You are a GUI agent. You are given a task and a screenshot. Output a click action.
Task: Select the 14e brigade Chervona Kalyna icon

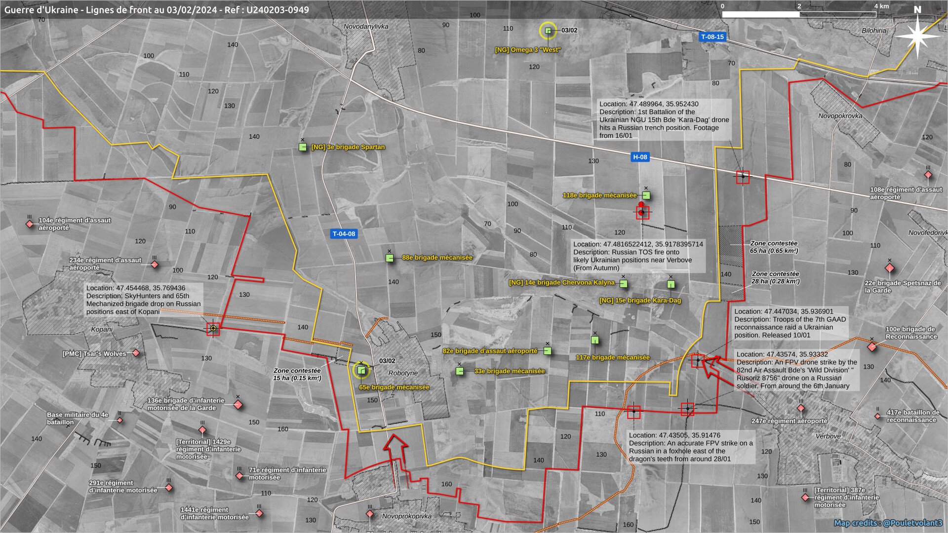(x=623, y=284)
